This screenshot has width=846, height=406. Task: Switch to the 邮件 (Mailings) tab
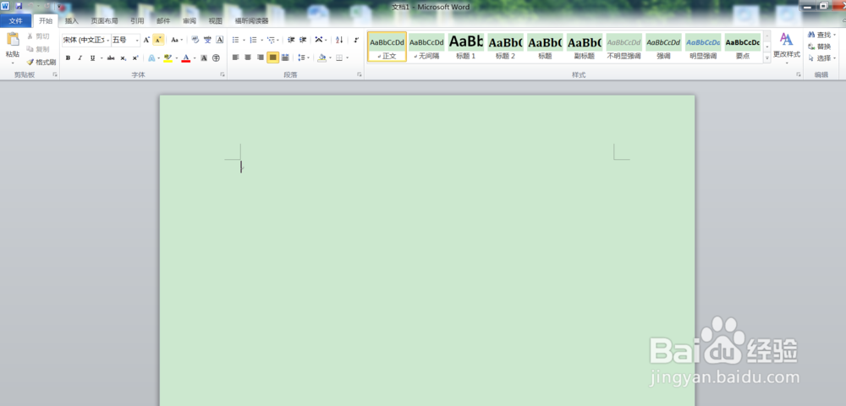point(163,21)
